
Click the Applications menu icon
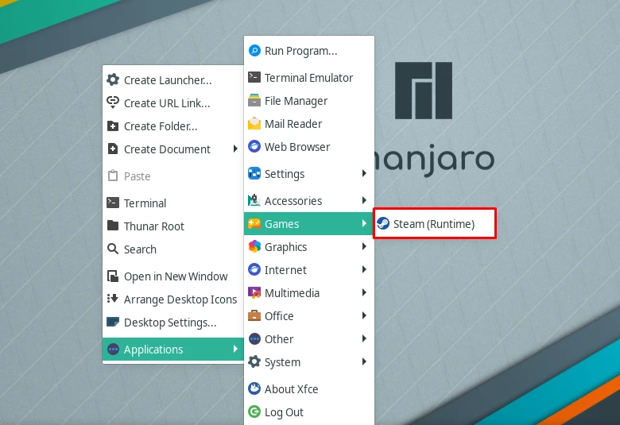(113, 349)
